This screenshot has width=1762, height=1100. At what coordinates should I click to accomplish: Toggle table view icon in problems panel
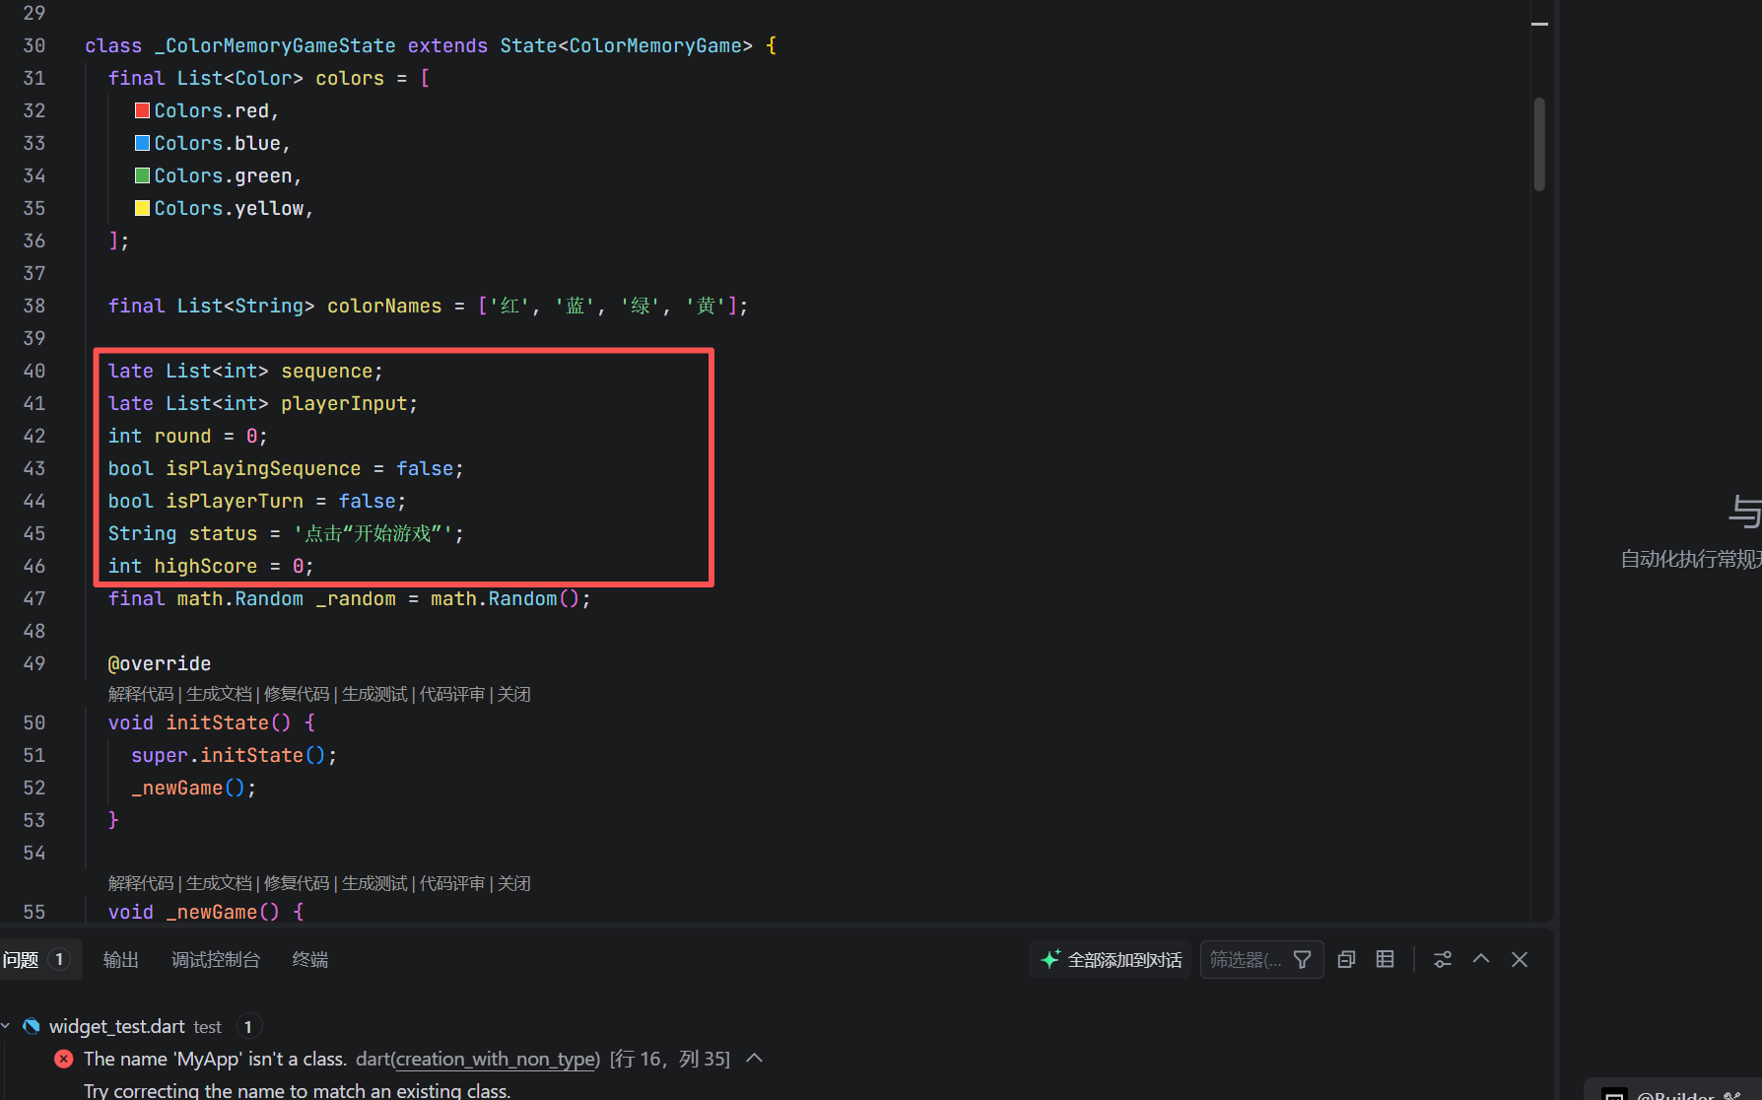[1385, 959]
